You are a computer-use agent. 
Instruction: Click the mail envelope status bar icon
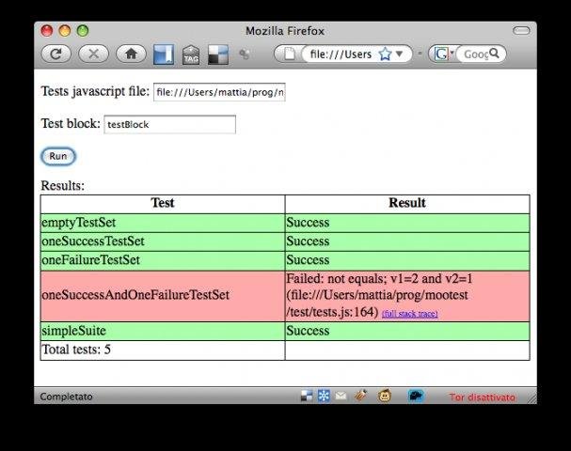[341, 396]
